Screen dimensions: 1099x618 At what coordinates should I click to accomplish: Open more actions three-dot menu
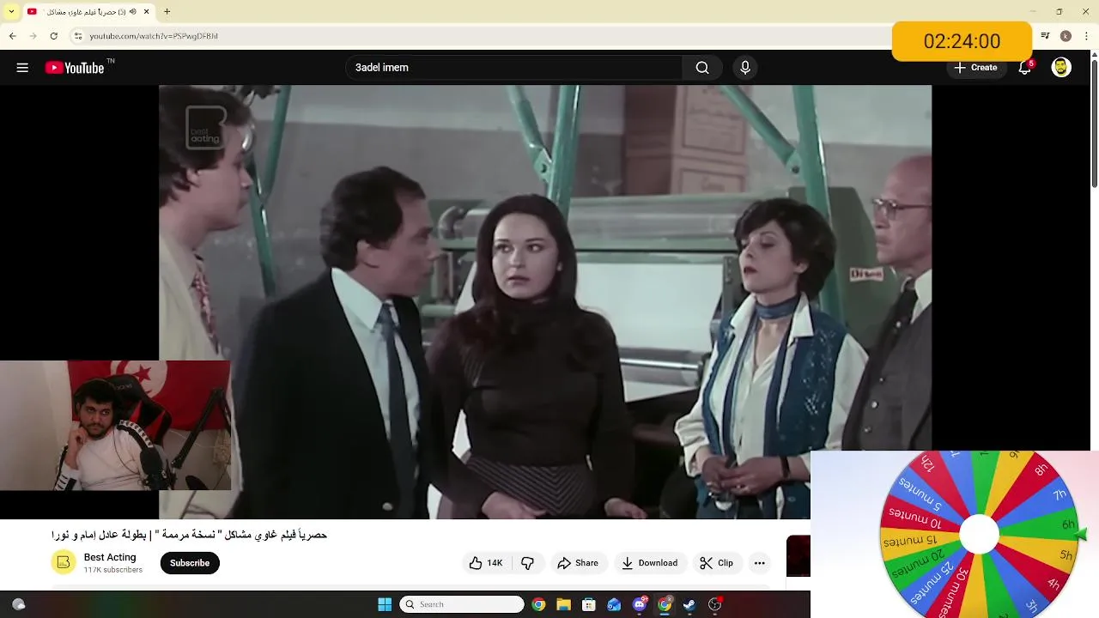[x=759, y=563]
